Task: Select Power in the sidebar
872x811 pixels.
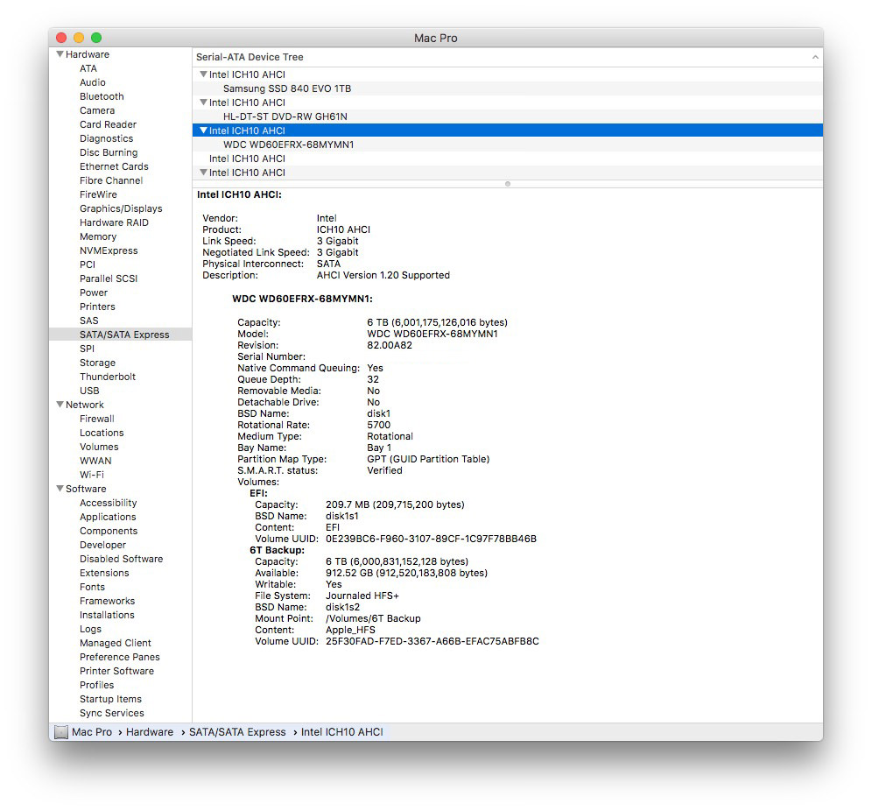Action: click(x=94, y=293)
